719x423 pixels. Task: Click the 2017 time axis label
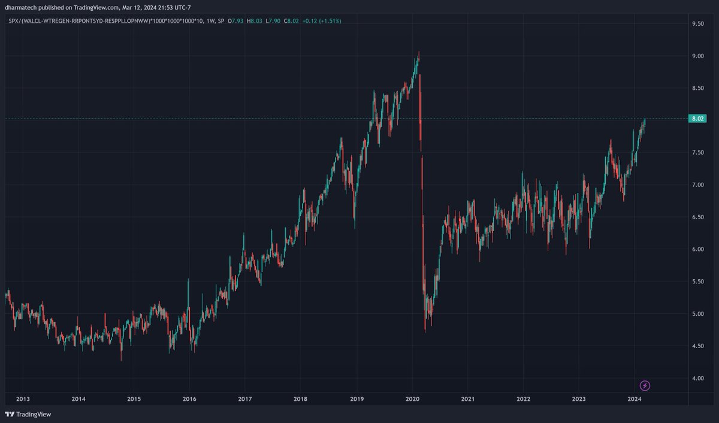244,398
